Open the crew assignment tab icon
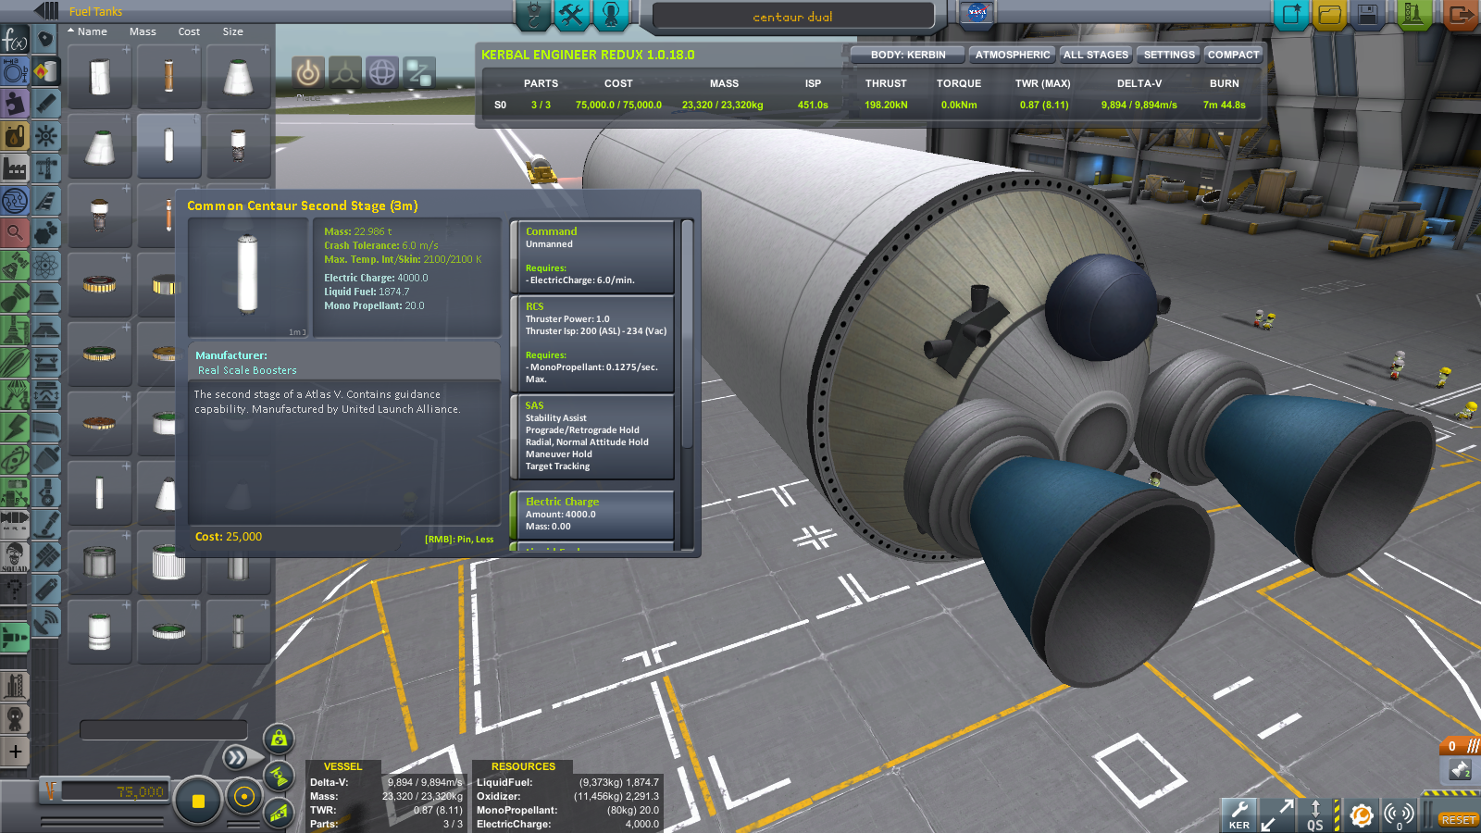 click(611, 14)
